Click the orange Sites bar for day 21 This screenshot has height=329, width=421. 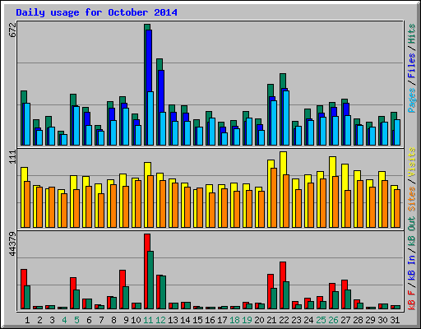click(x=274, y=197)
